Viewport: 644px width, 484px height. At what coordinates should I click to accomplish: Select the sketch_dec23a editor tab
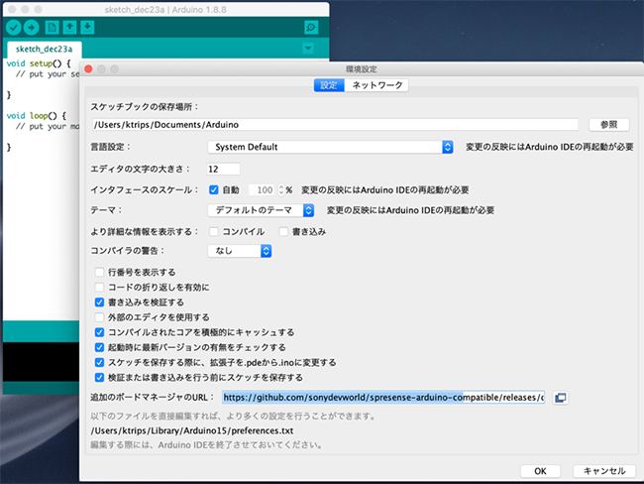pos(44,50)
